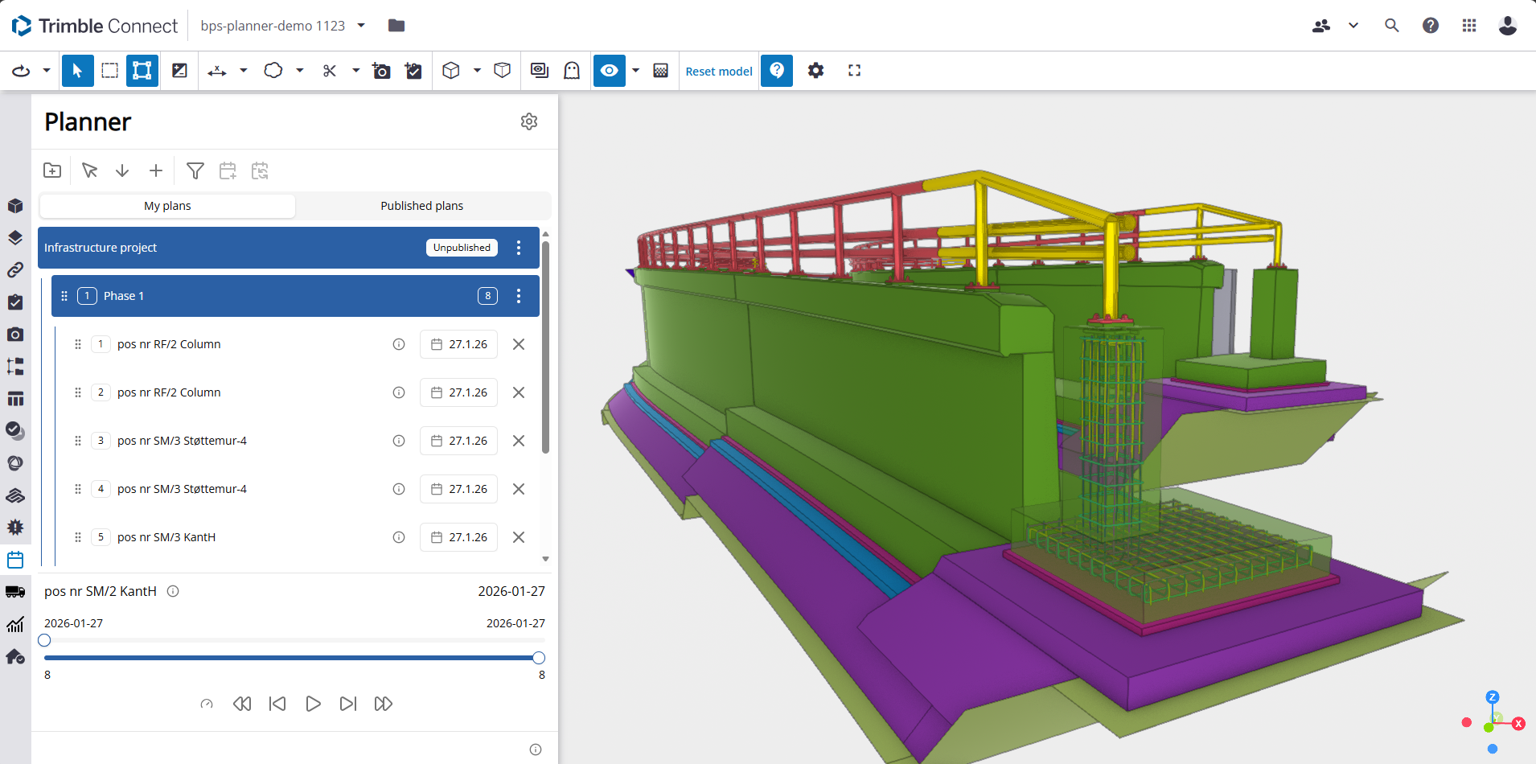1536x764 pixels.
Task: Open the color palette grid icon
Action: pos(660,71)
